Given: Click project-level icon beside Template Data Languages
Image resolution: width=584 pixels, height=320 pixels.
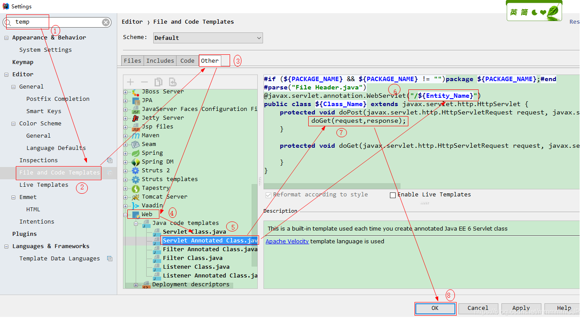Looking at the screenshot, I should [x=109, y=259].
